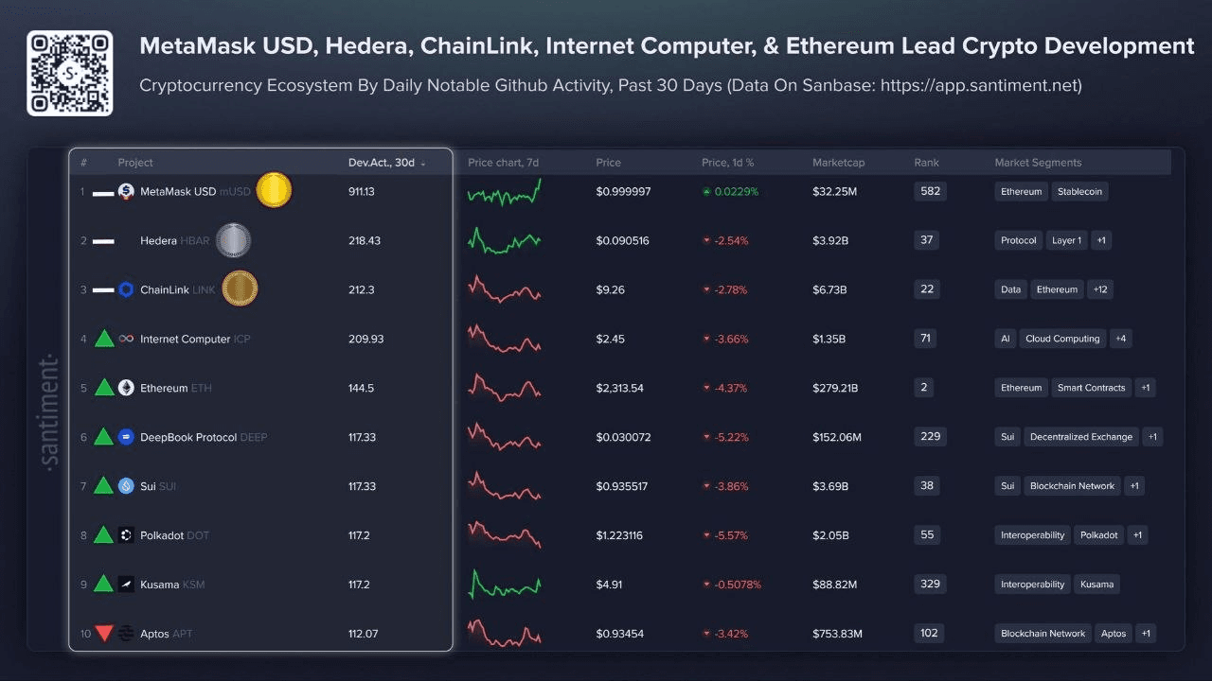This screenshot has height=681, width=1212.
Task: Click the MetaMask USD 7d price chart
Action: point(504,193)
